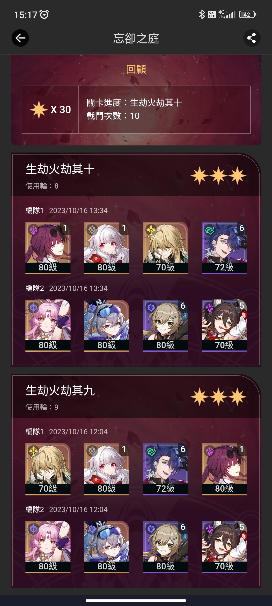Select the white-haired 80級 character in 其十 編隊1
Image resolution: width=272 pixels, height=606 pixels.
click(107, 248)
